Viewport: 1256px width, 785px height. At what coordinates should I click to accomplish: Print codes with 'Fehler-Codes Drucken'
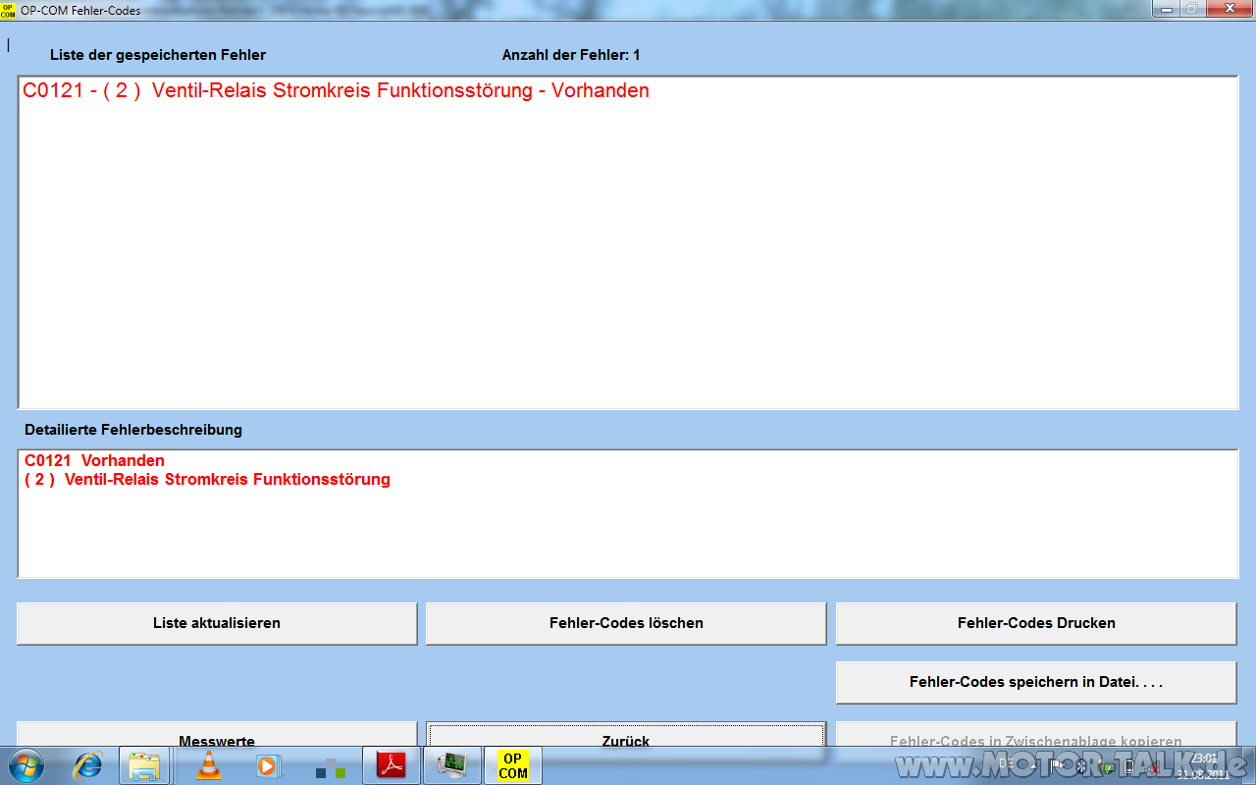click(x=1035, y=623)
